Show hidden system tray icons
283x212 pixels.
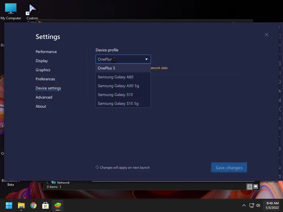244,205
